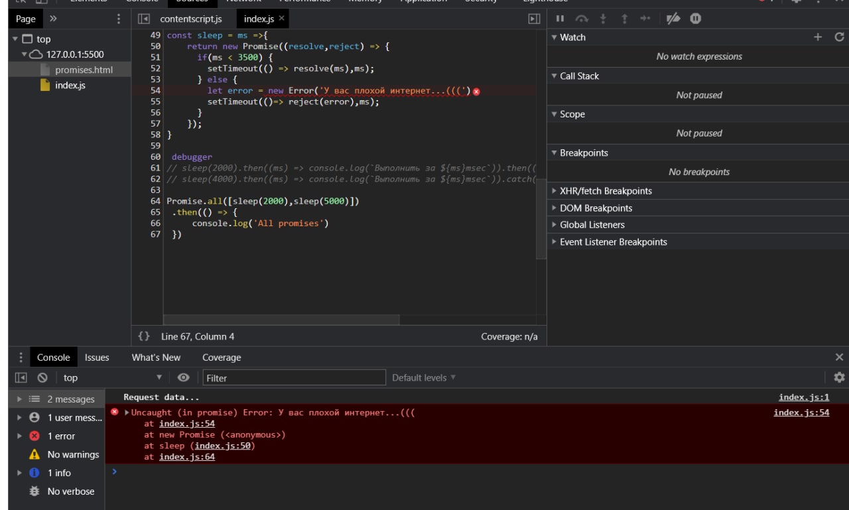The width and height of the screenshot is (849, 510).
Task: Close the console drawer
Action: coord(839,357)
